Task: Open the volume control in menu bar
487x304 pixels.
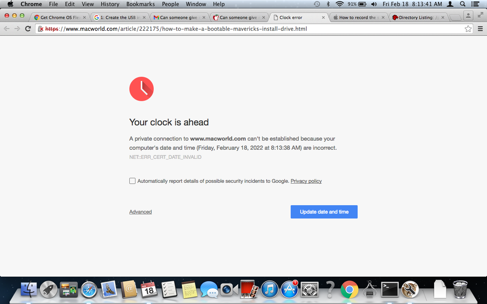Action: tap(374, 4)
